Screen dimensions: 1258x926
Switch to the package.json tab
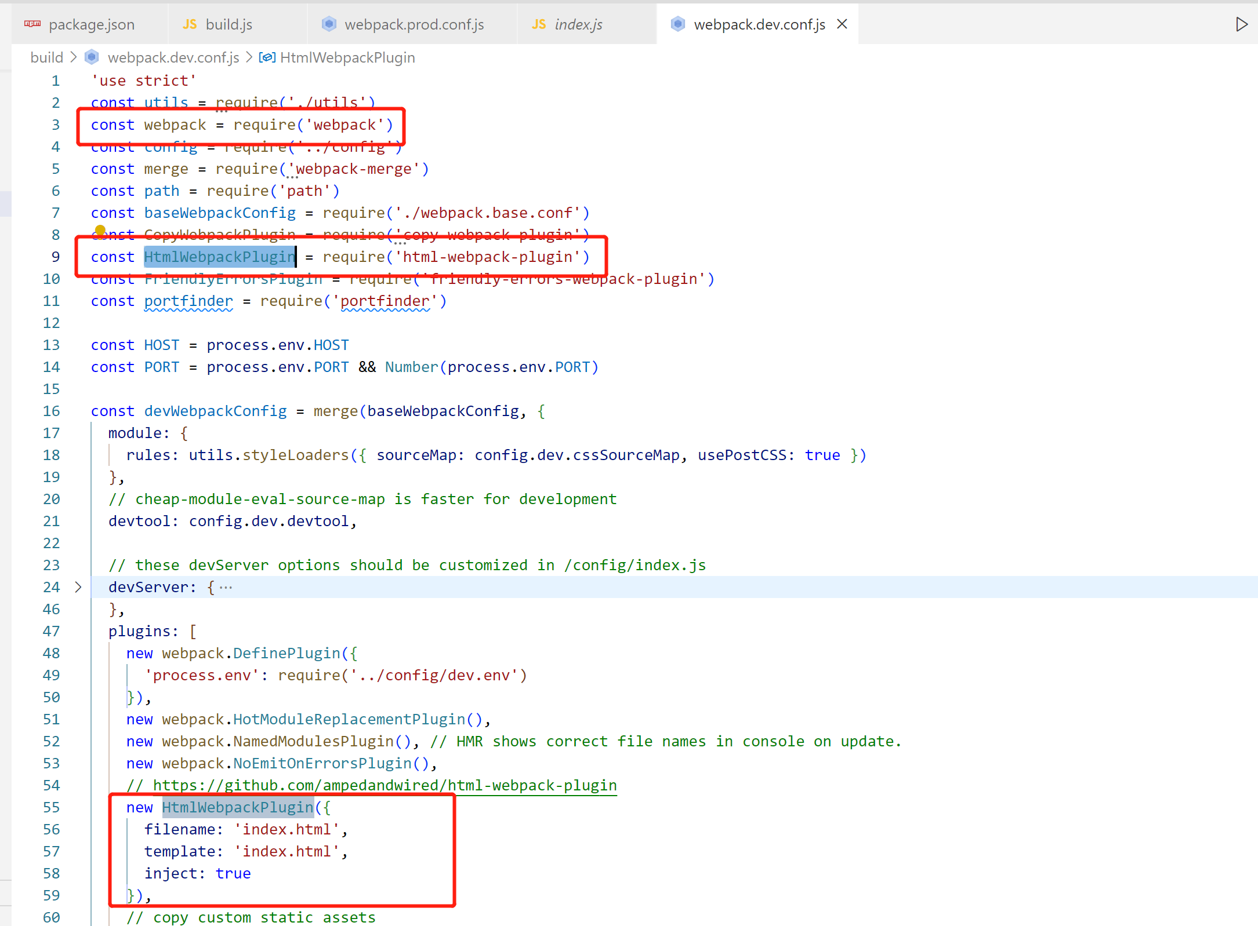(91, 24)
